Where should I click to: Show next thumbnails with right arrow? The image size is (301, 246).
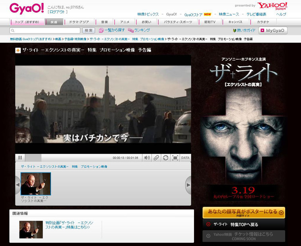(x=188, y=185)
